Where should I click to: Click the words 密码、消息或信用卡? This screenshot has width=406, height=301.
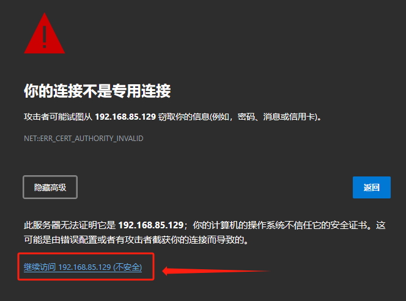pyautogui.click(x=276, y=117)
